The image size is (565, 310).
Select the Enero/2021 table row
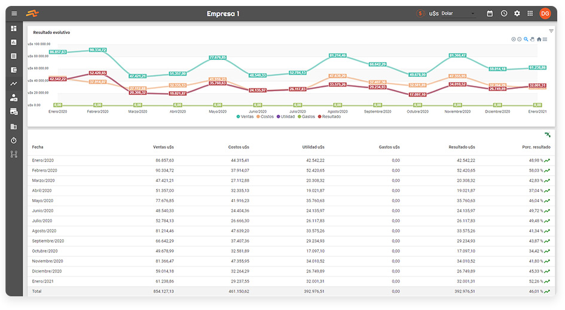tap(291, 281)
